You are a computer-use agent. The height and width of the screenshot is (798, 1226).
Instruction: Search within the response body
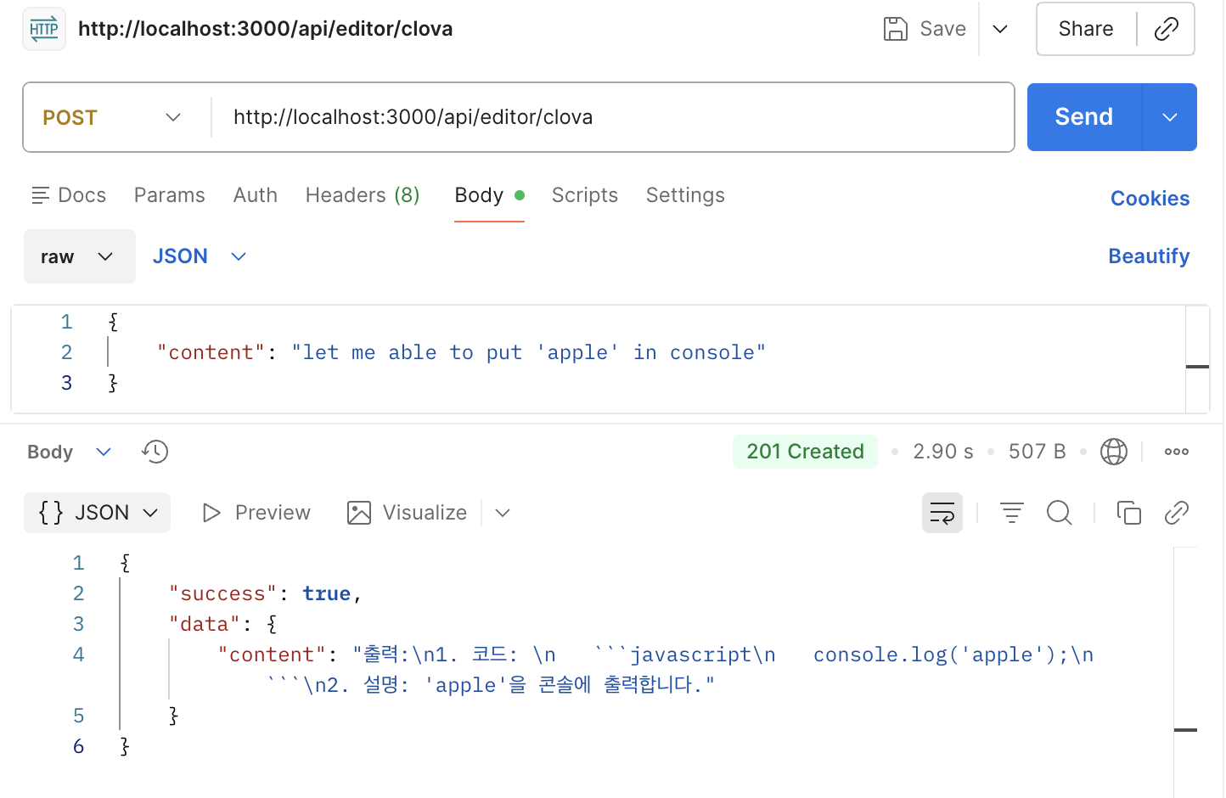point(1059,513)
